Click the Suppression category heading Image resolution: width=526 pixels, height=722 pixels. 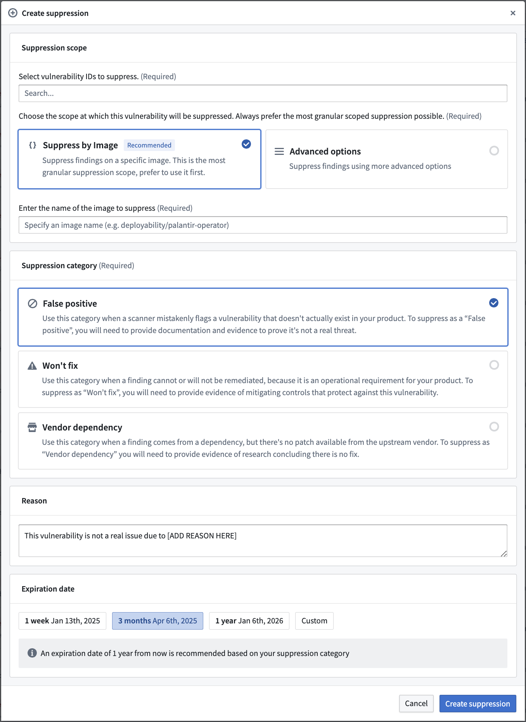[x=59, y=266]
